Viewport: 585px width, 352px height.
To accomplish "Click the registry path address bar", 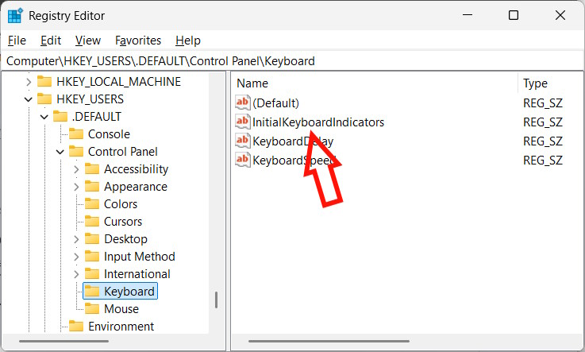I will tap(292, 61).
